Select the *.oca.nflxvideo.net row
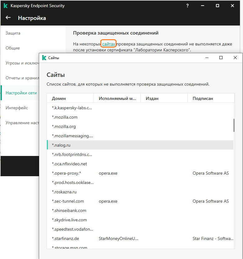Image resolution: width=243 pixels, height=259 pixels. point(140,164)
